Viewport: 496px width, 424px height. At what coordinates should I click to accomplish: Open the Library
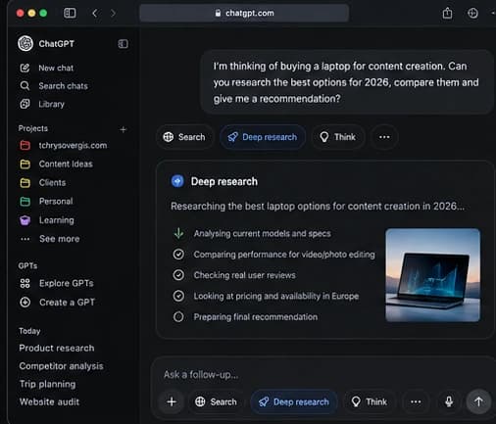[x=42, y=104]
